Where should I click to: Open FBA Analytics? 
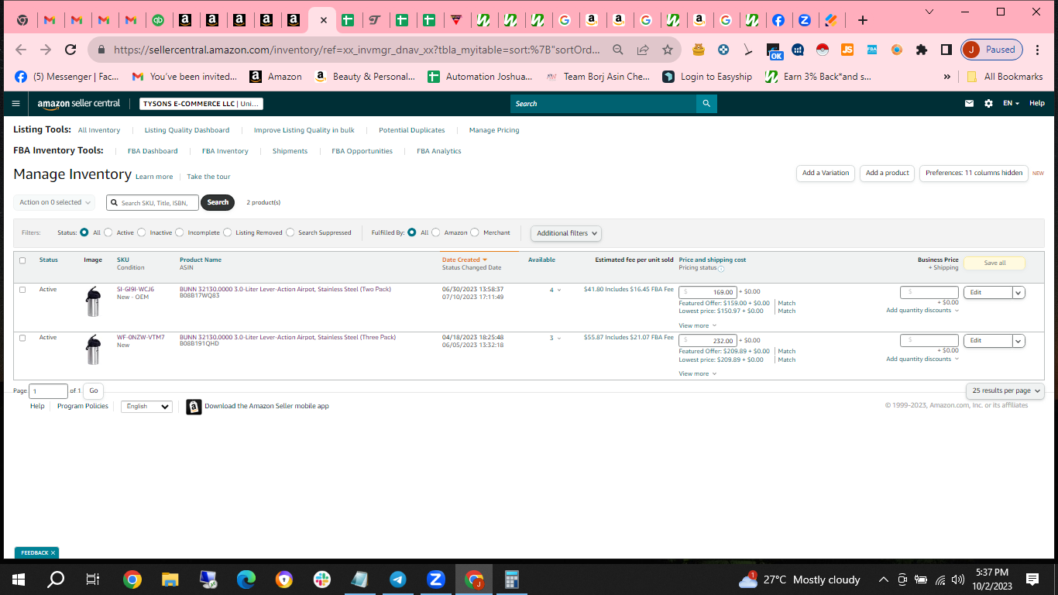439,151
